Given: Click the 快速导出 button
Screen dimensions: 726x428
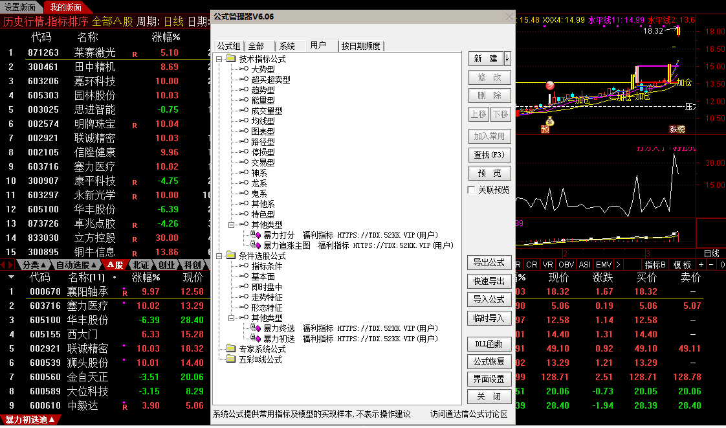Looking at the screenshot, I should click(x=489, y=281).
